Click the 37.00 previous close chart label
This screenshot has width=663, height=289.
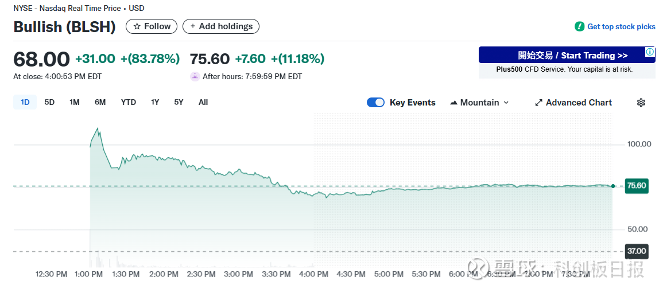[x=637, y=251]
